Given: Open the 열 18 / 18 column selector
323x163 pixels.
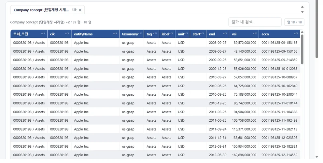Looking at the screenshot, I should 294,22.
